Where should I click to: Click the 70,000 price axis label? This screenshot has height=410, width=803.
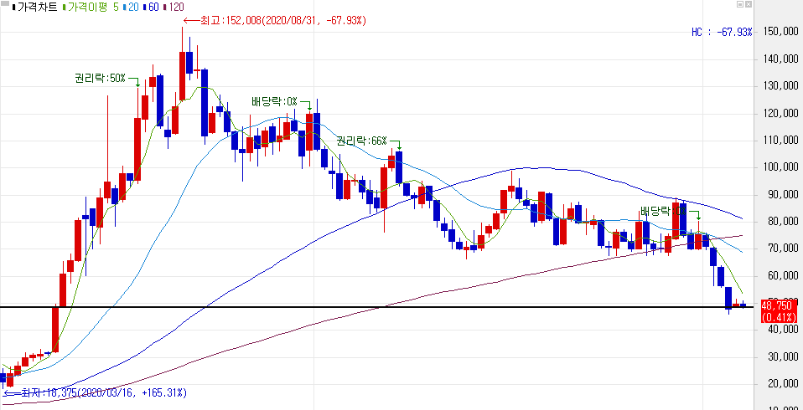click(x=781, y=249)
